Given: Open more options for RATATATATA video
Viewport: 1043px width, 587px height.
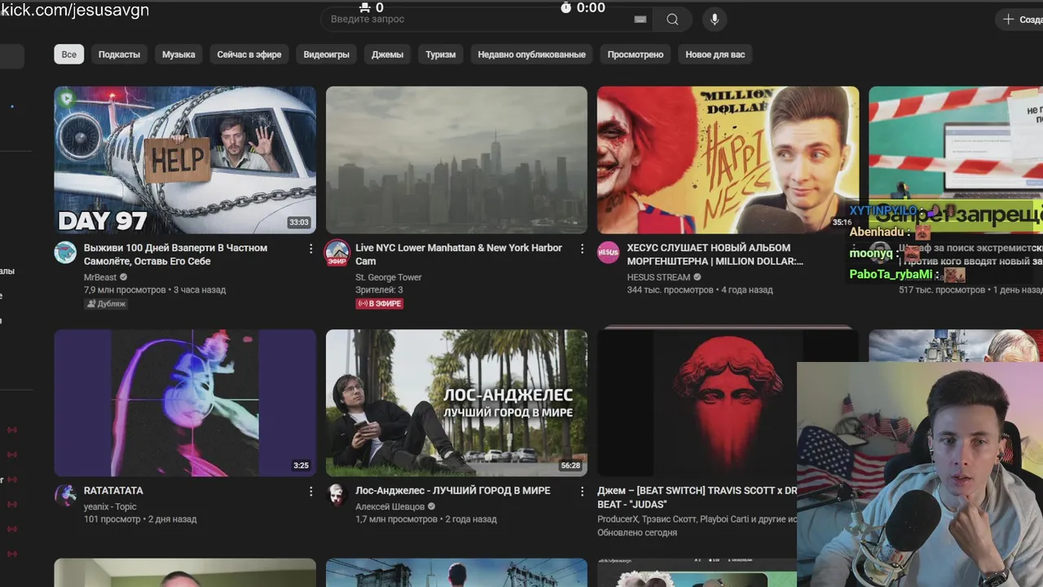Looking at the screenshot, I should [x=310, y=492].
